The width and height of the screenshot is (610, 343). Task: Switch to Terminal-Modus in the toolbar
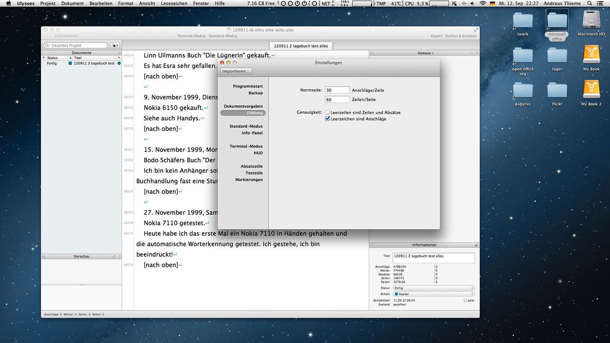(191, 36)
